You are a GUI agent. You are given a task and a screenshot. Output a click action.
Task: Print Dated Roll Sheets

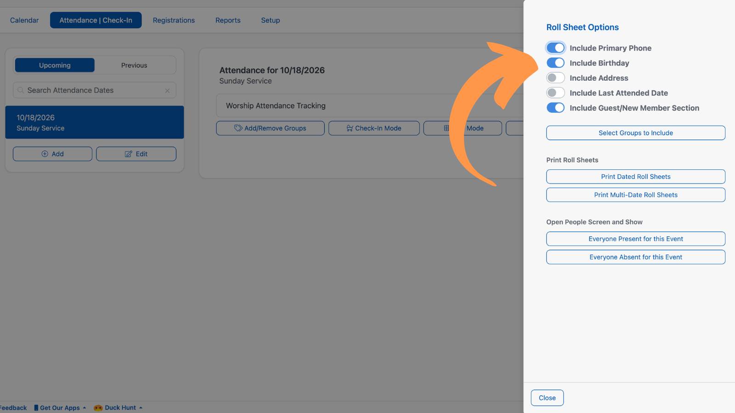[636, 177]
